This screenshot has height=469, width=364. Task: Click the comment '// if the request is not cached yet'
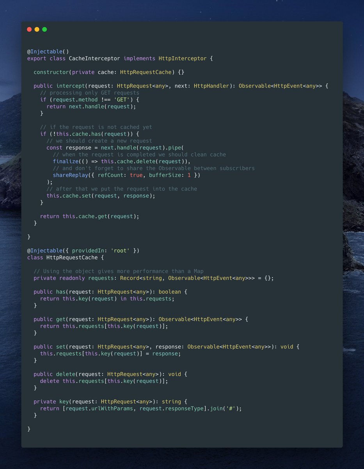[96, 127]
